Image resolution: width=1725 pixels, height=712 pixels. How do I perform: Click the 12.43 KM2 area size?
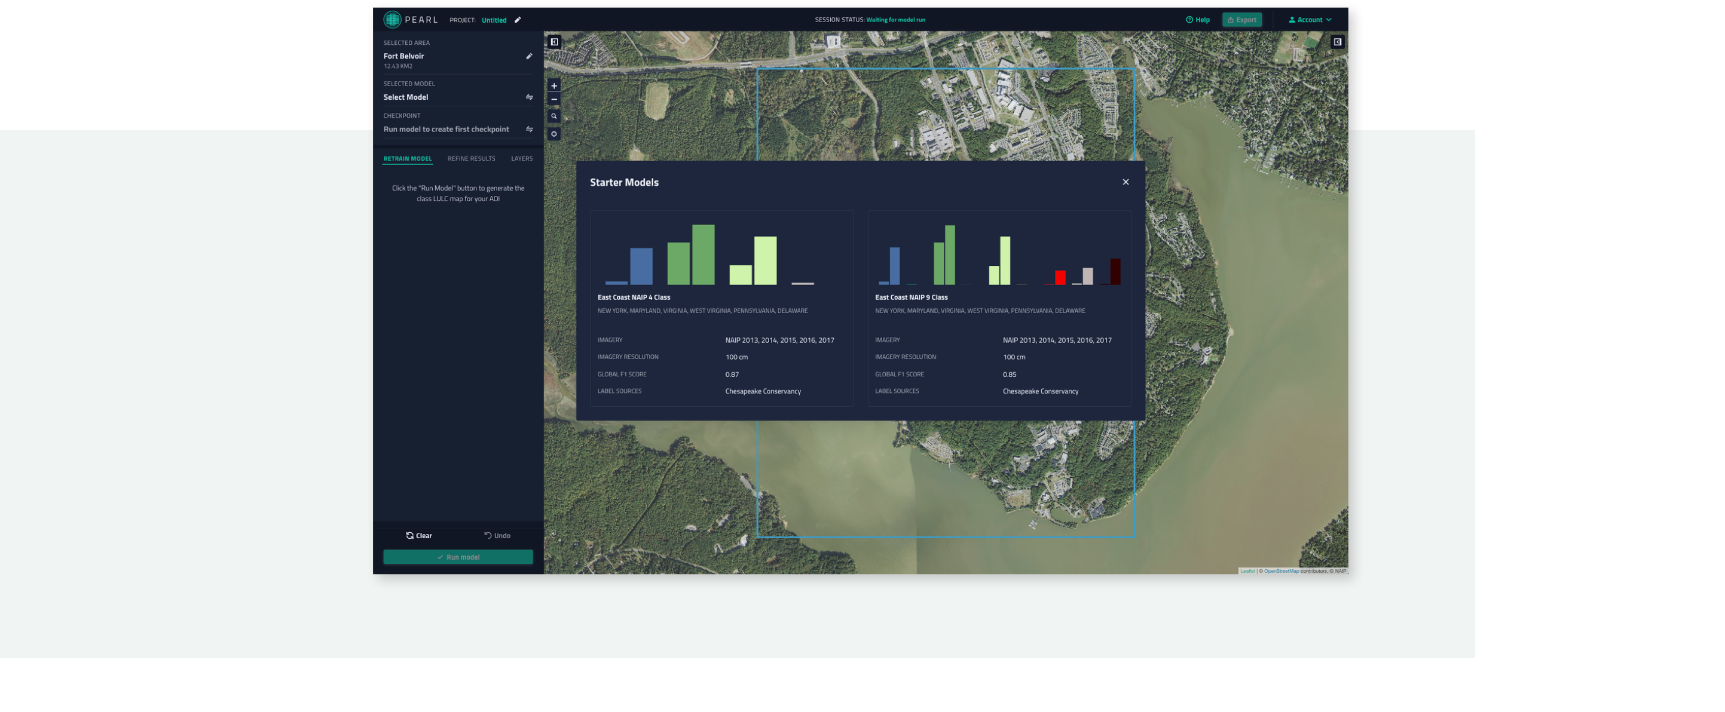coord(397,66)
